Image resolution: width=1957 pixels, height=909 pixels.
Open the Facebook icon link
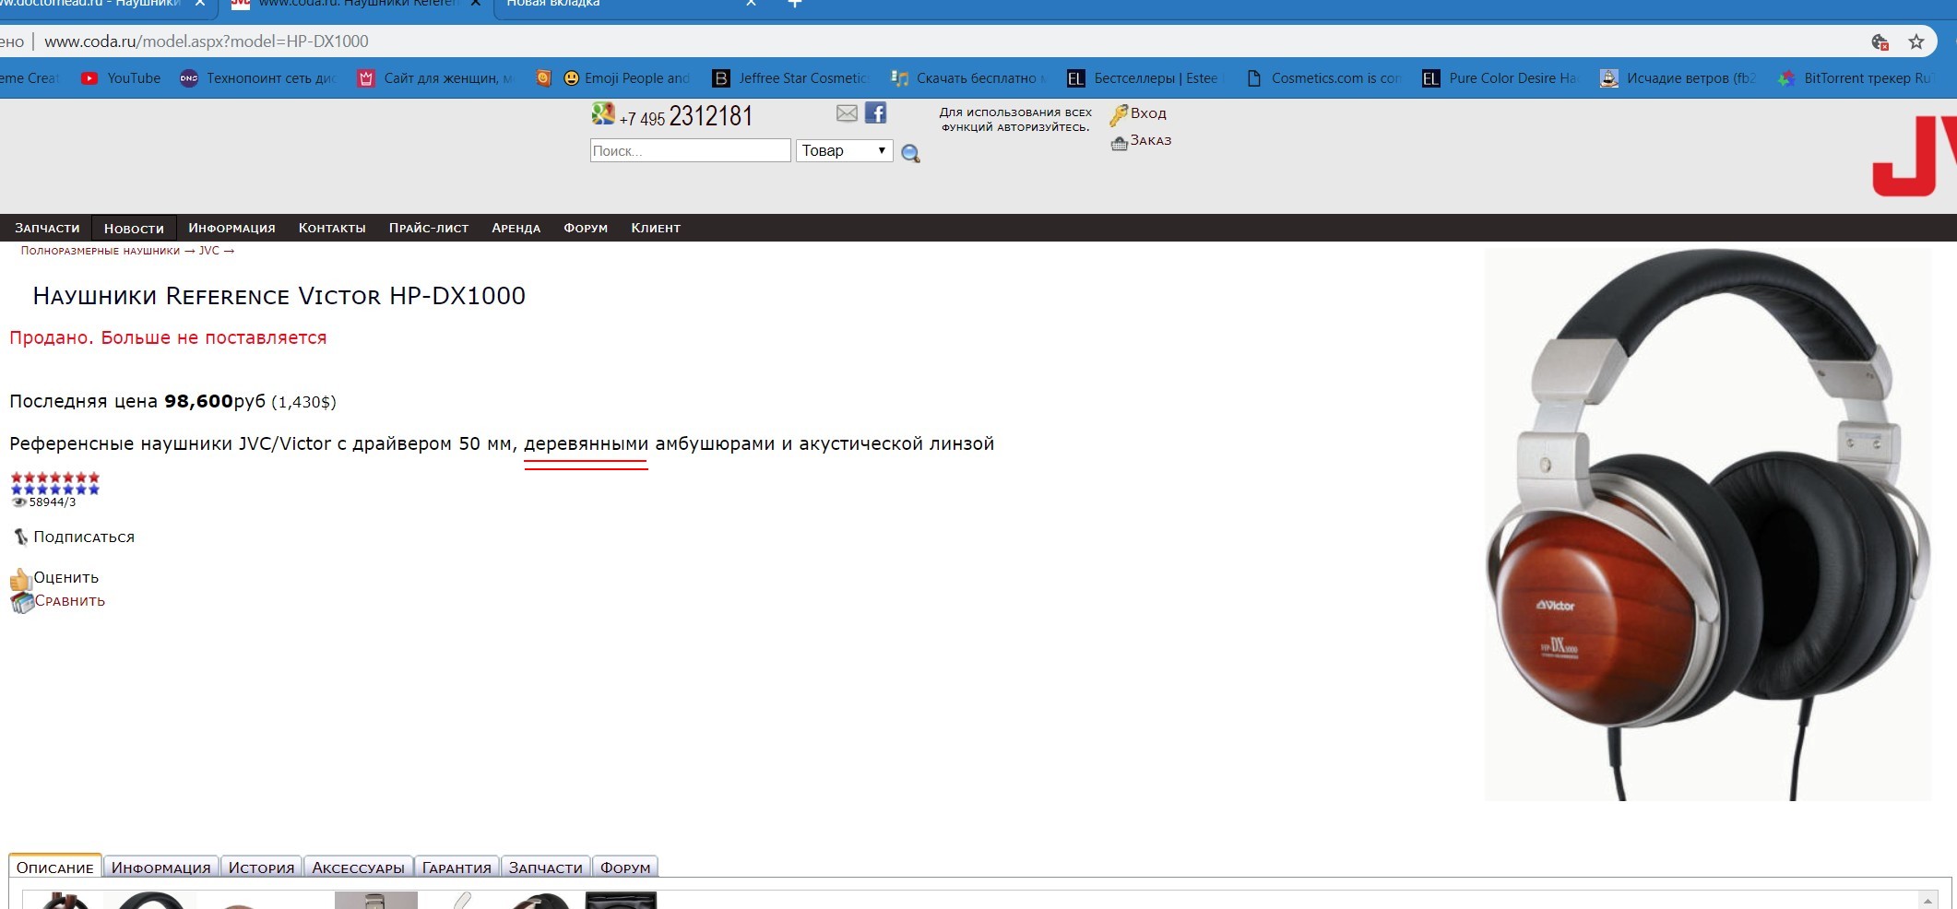coord(875,113)
